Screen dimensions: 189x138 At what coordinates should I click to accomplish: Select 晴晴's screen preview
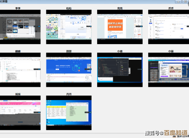point(20,70)
